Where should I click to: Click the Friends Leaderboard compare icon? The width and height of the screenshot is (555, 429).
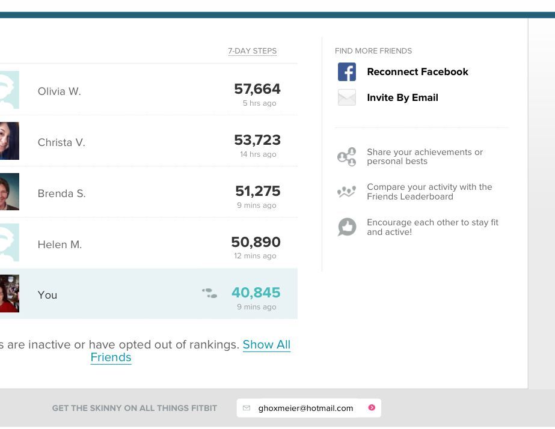(347, 192)
